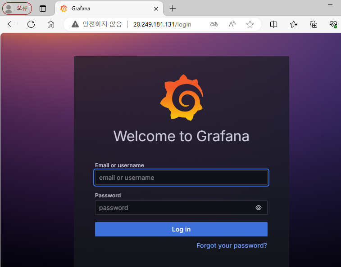Open the Forgot your password link
The width and height of the screenshot is (341, 267).
(x=232, y=245)
